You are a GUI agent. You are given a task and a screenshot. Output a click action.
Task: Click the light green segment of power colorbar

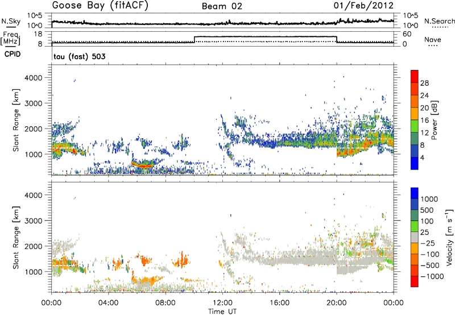coord(415,126)
